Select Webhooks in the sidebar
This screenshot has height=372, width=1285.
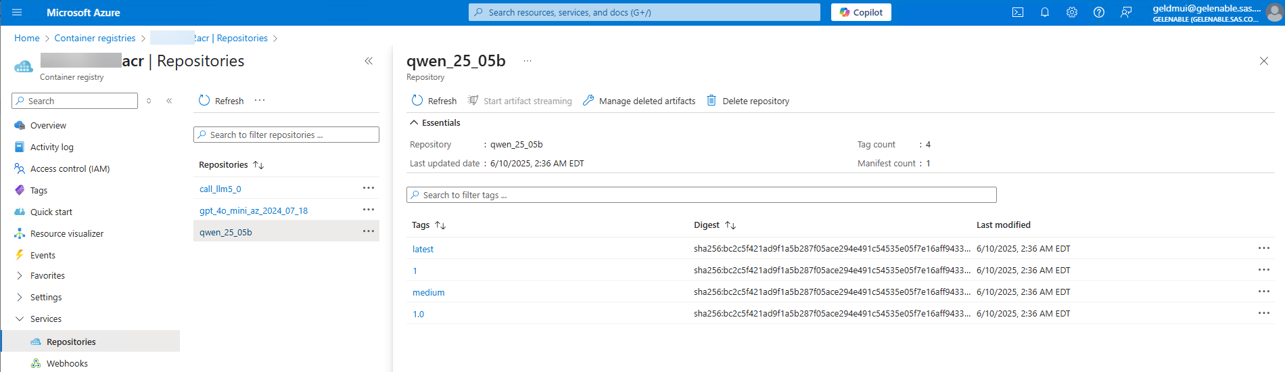(67, 363)
